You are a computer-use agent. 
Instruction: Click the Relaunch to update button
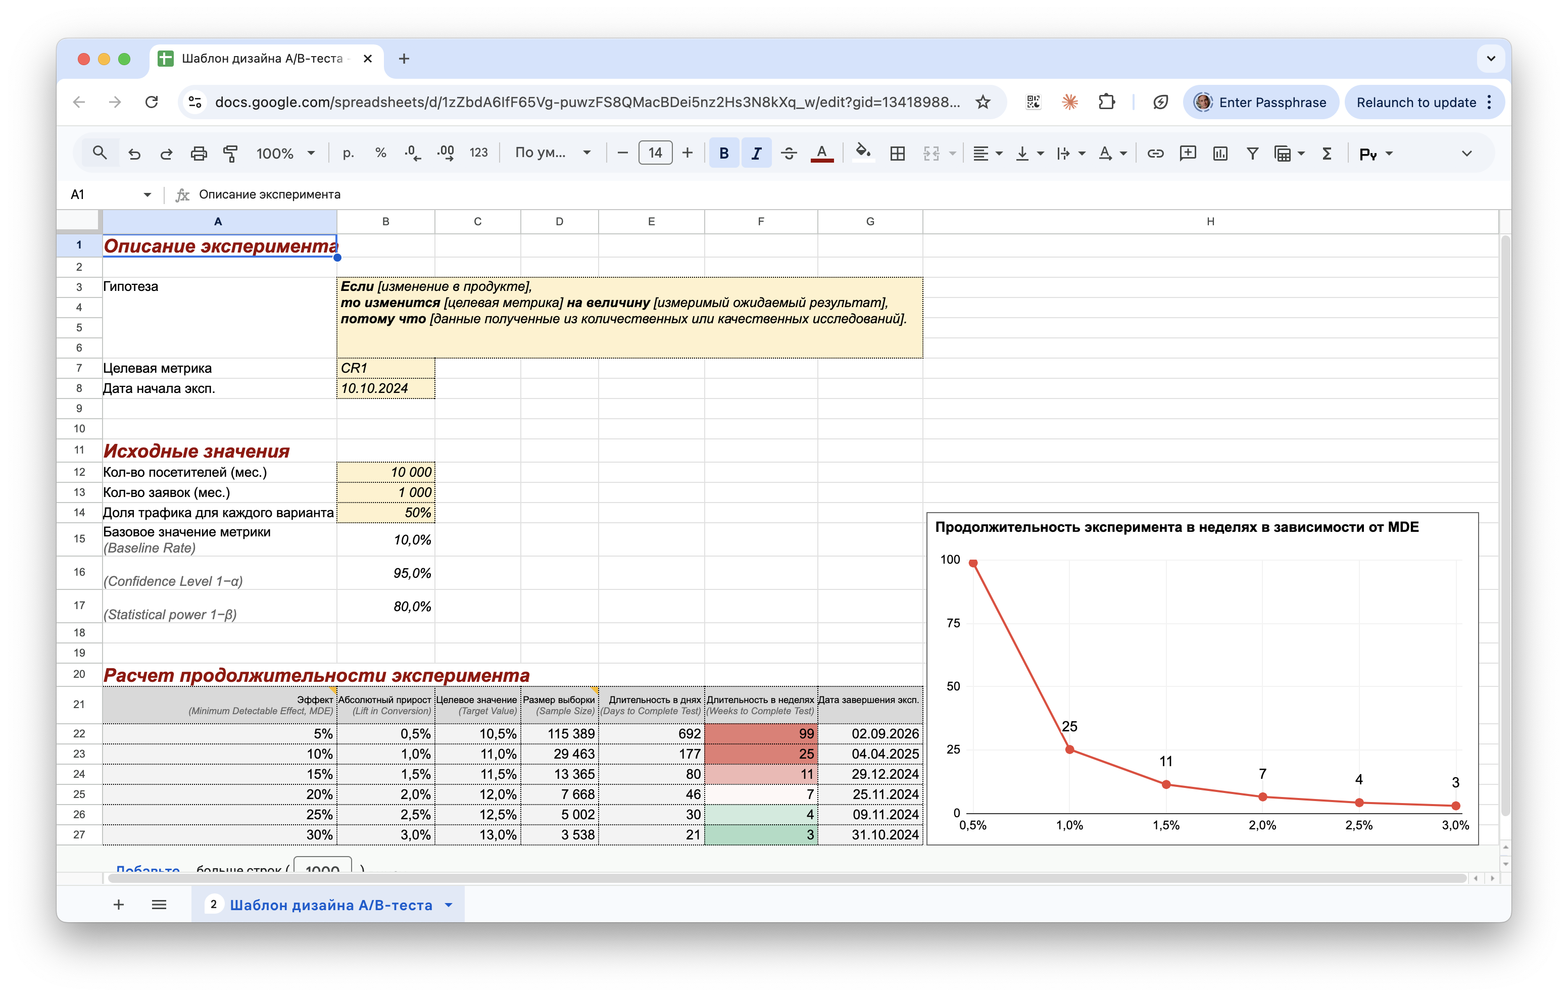(x=1415, y=102)
